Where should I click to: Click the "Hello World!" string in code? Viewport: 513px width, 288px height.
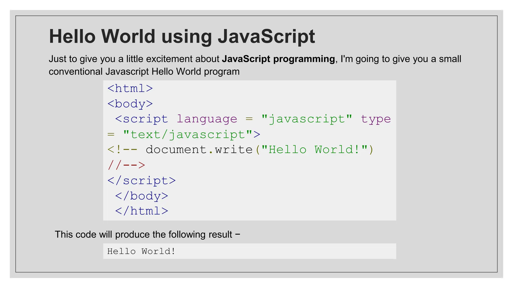point(314,150)
